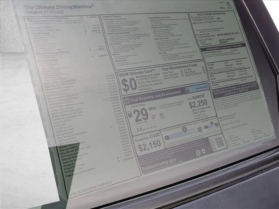Click the QR code on the EPA label
Image resolution: width=279 pixels, height=209 pixels.
[x=219, y=141]
